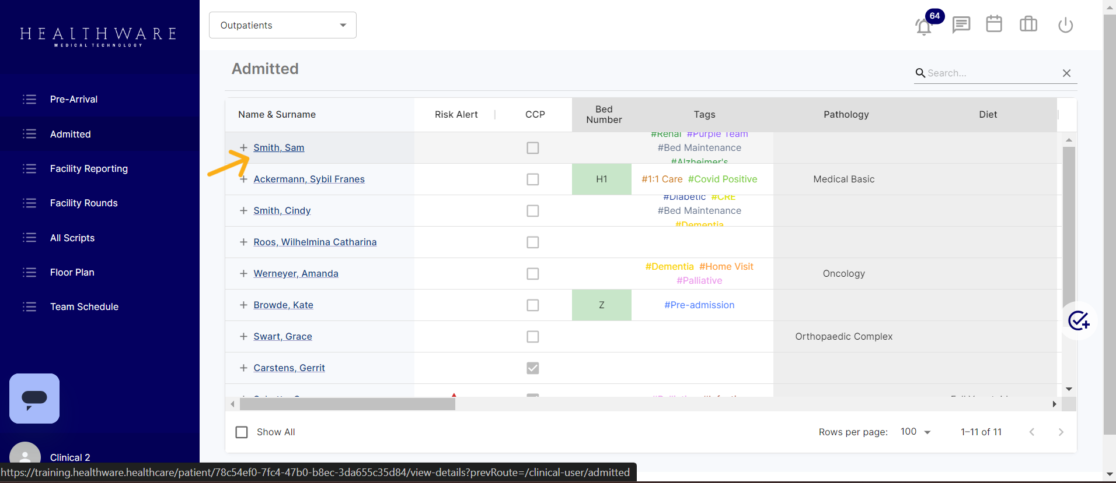Click the briefcase icon in header
The height and width of the screenshot is (483, 1116).
[1028, 24]
